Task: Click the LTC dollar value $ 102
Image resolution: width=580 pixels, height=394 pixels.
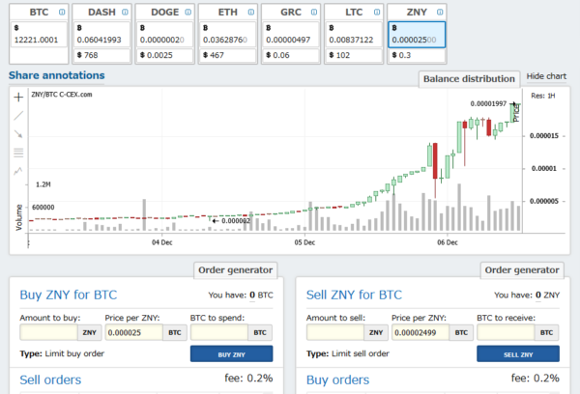Action: click(354, 55)
